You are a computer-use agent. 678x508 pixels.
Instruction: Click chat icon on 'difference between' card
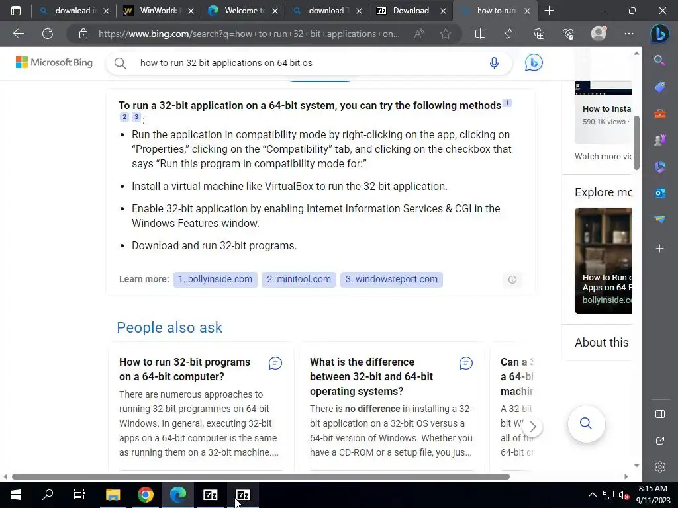[x=465, y=363]
